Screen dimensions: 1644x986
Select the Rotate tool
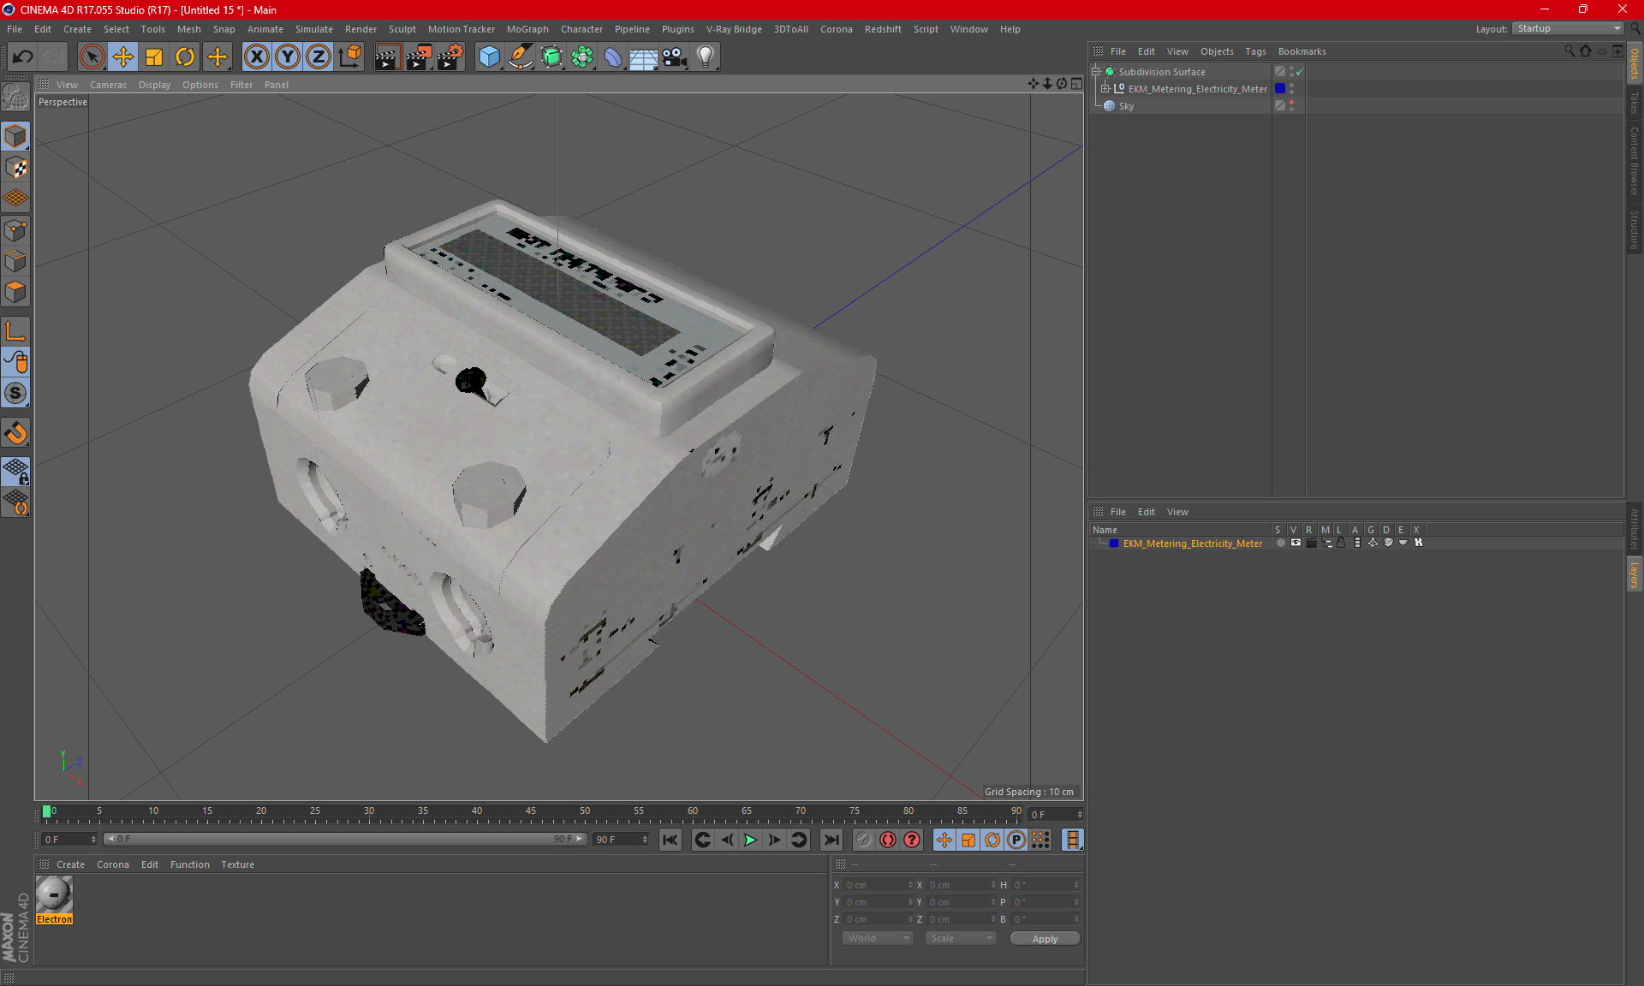[x=185, y=56]
